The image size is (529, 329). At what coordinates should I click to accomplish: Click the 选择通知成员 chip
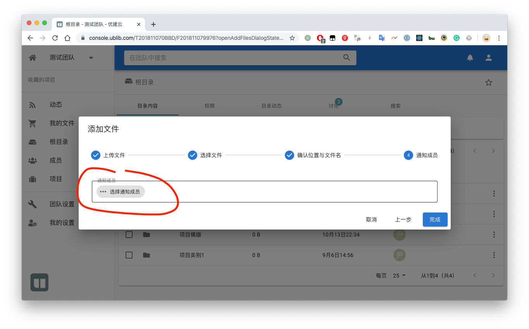point(121,192)
